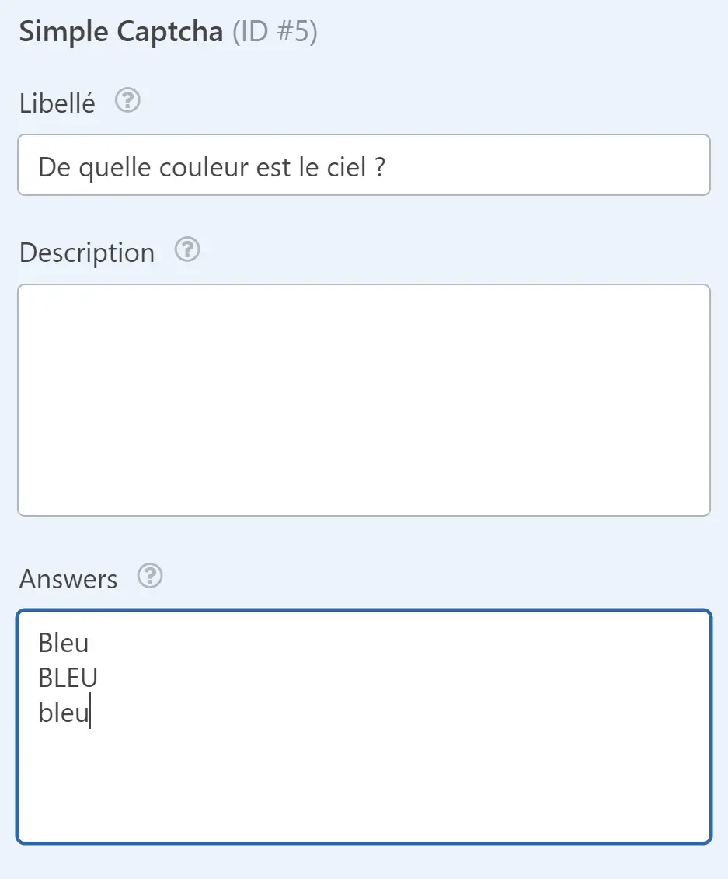Open the help icon next to Answers
Screen dimensions: 728x879
tap(151, 577)
